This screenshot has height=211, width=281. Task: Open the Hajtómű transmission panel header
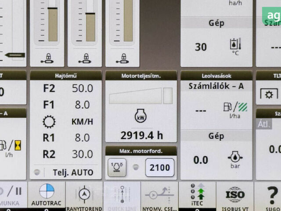pyautogui.click(x=66, y=76)
